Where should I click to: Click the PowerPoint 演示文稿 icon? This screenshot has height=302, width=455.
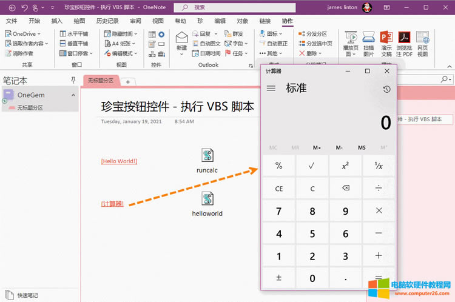point(386,44)
